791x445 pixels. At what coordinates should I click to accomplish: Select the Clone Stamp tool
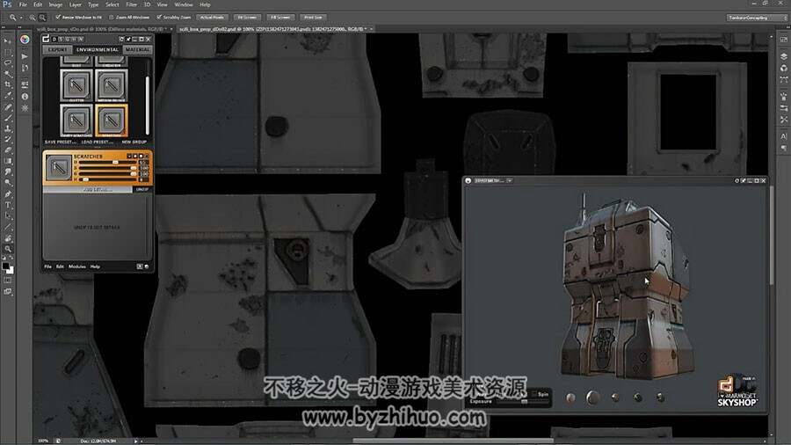8,128
